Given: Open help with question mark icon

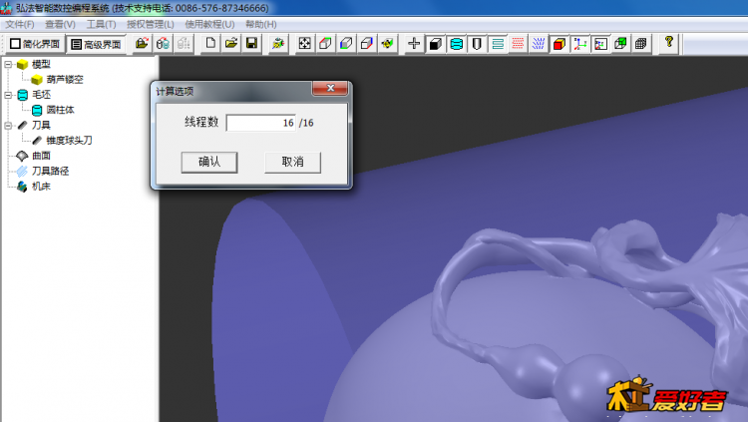Looking at the screenshot, I should point(669,44).
